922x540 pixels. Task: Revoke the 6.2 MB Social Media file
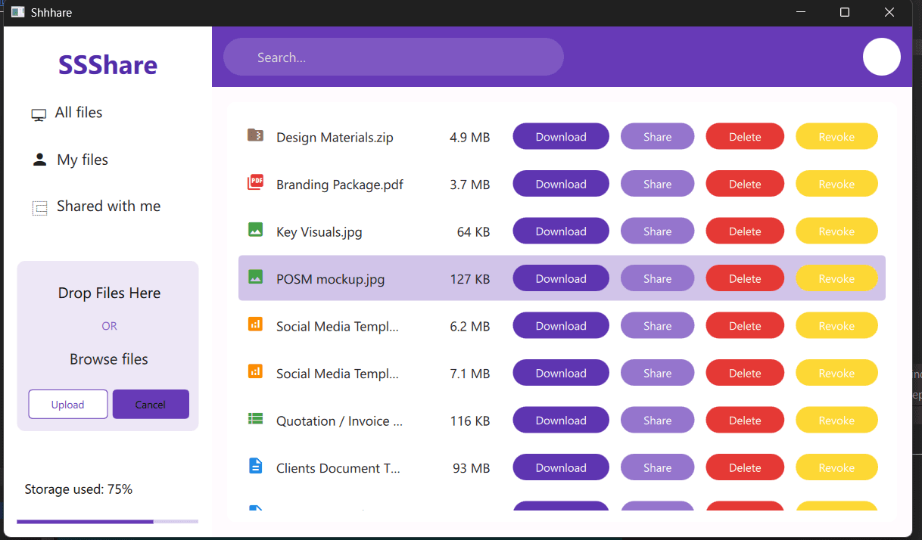pyautogui.click(x=836, y=326)
